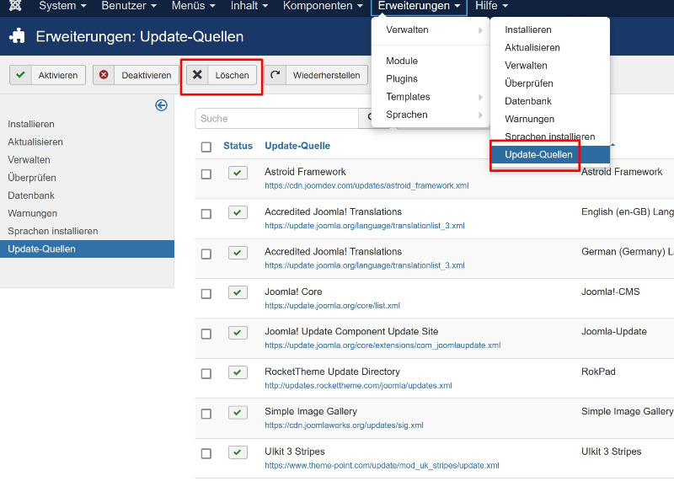
Task: Open the System dropdown menu
Action: pos(62,6)
